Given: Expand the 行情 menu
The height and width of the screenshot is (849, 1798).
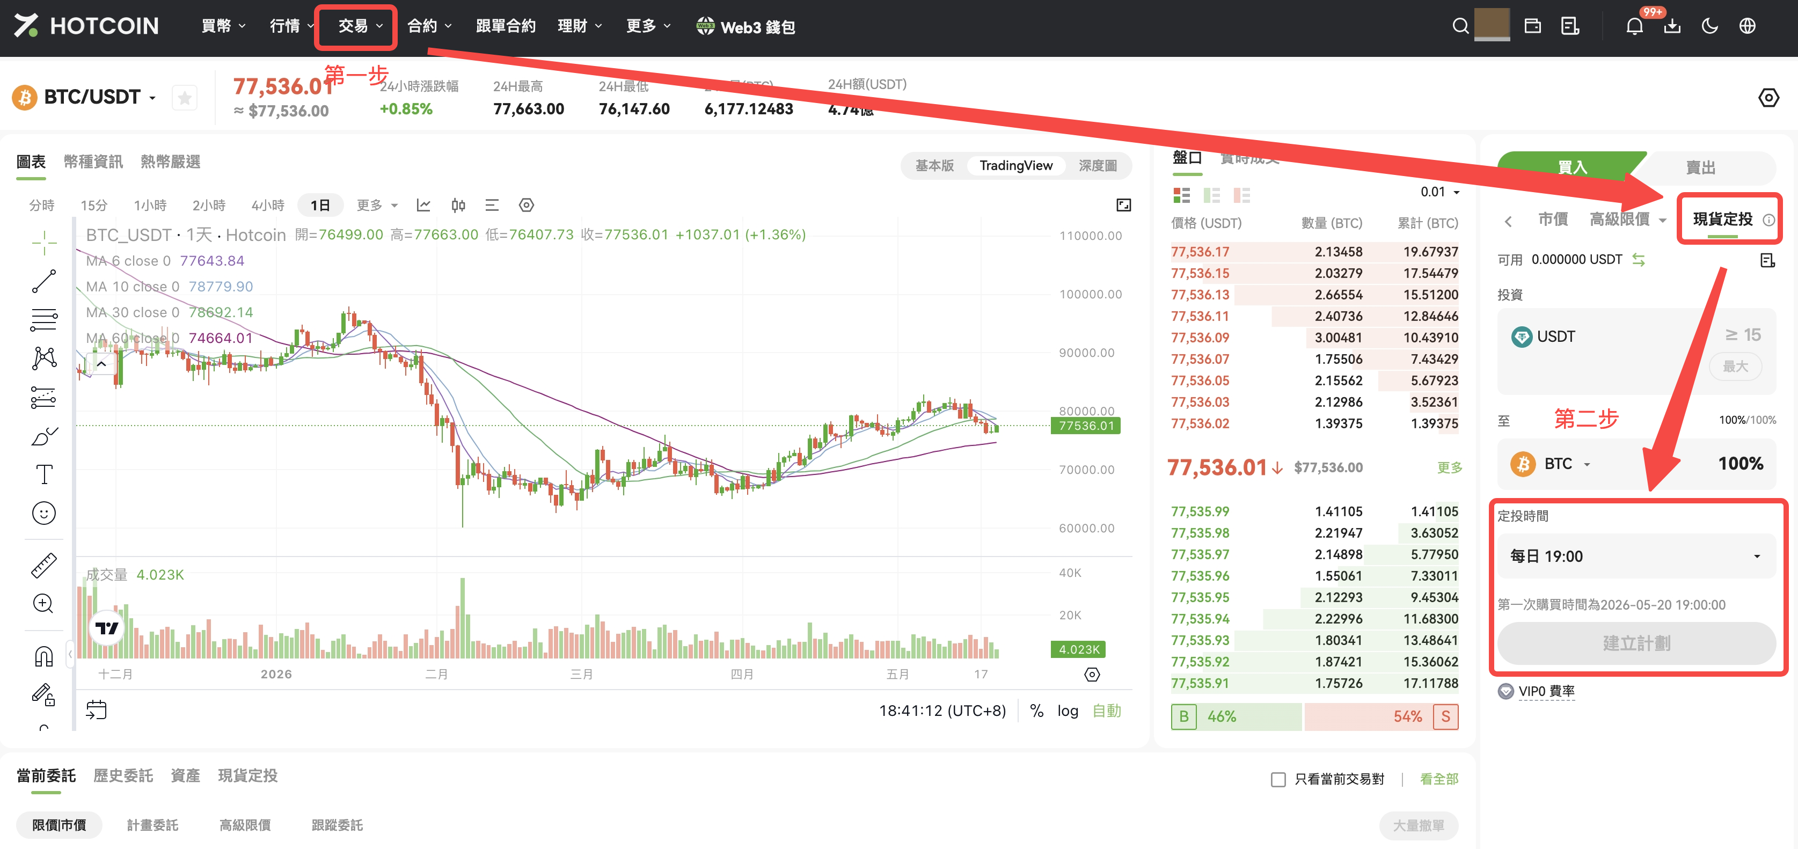Looking at the screenshot, I should click(x=291, y=26).
